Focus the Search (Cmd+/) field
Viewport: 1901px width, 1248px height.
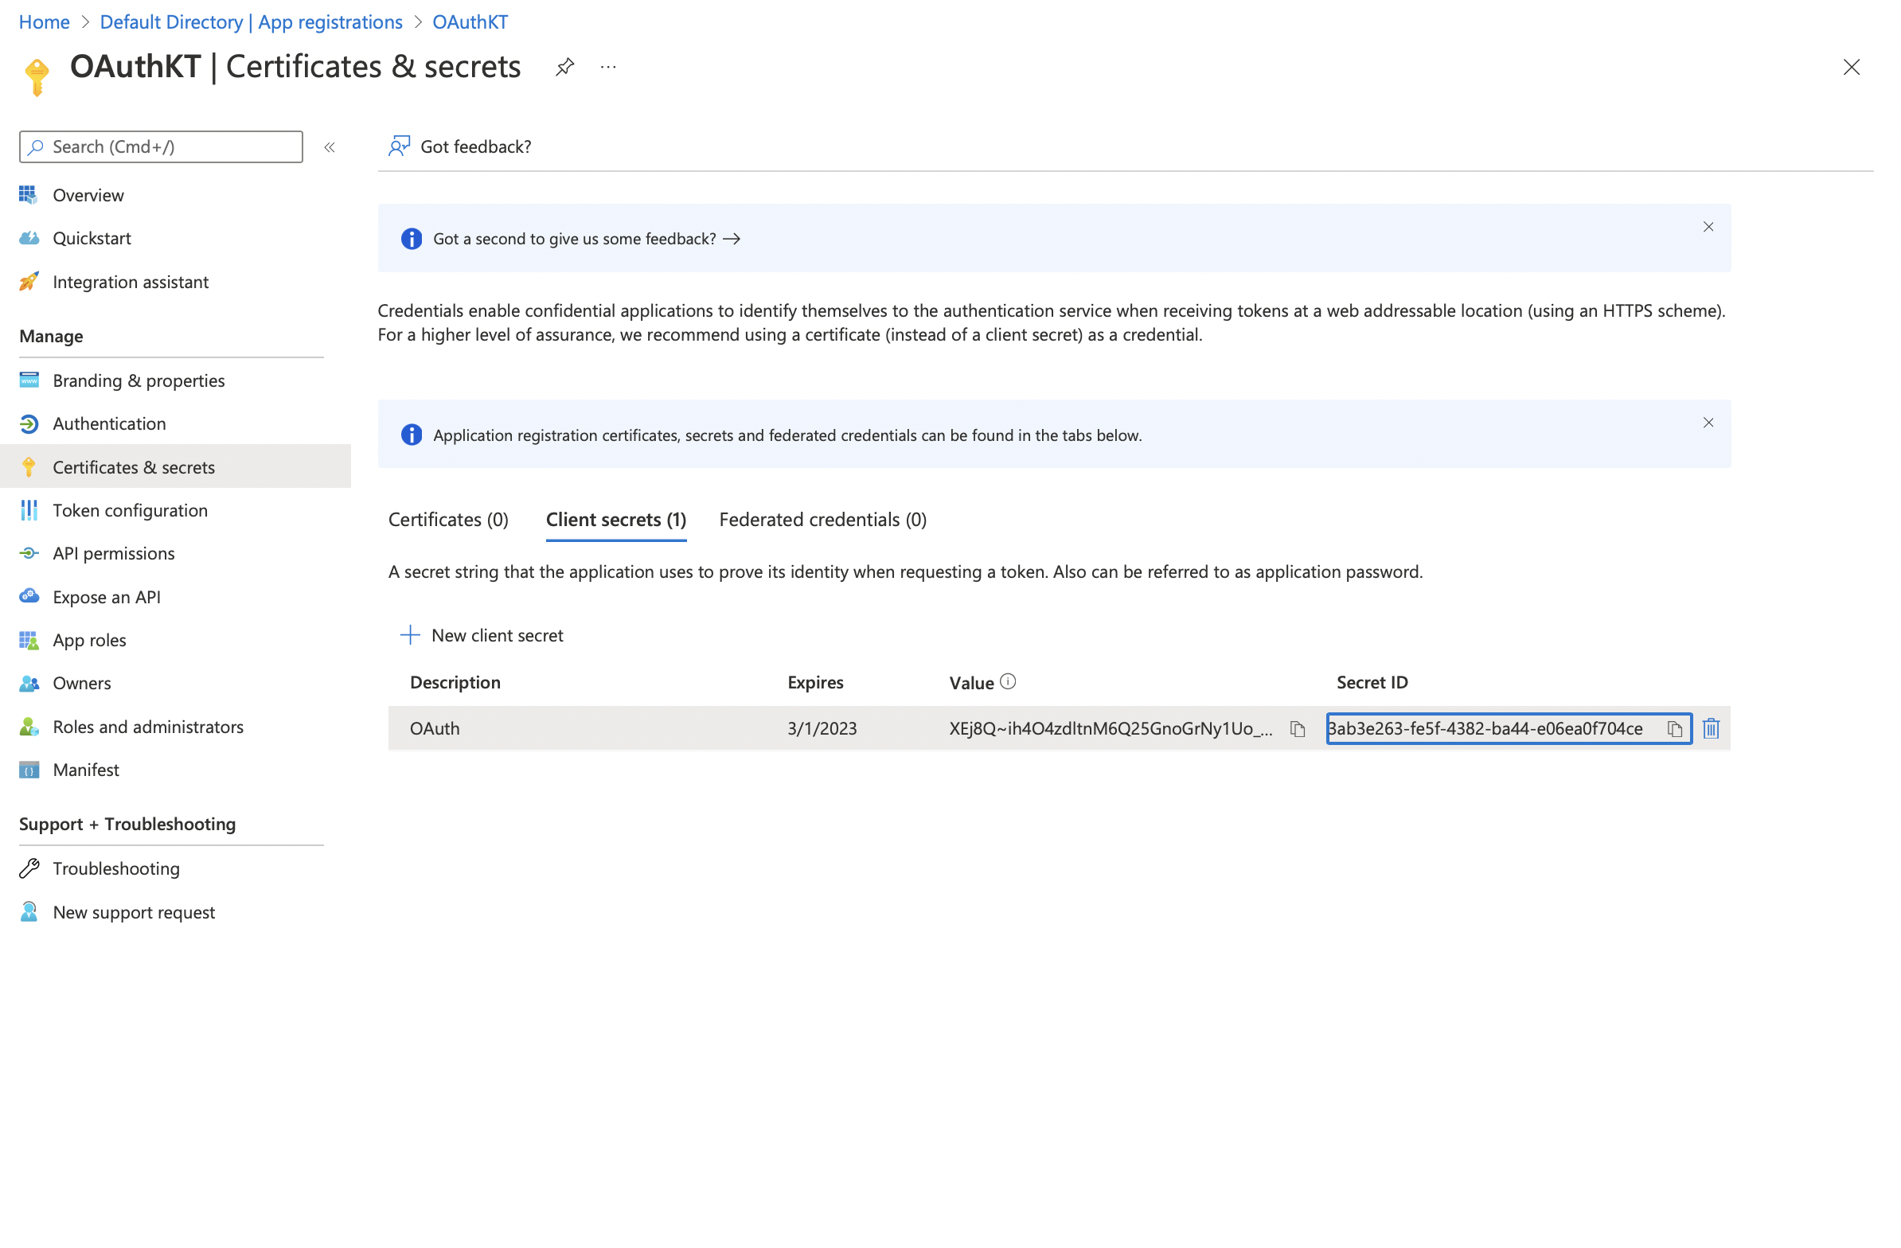click(x=162, y=147)
